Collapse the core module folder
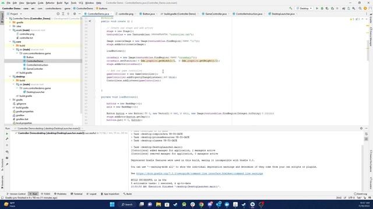 click(10, 42)
